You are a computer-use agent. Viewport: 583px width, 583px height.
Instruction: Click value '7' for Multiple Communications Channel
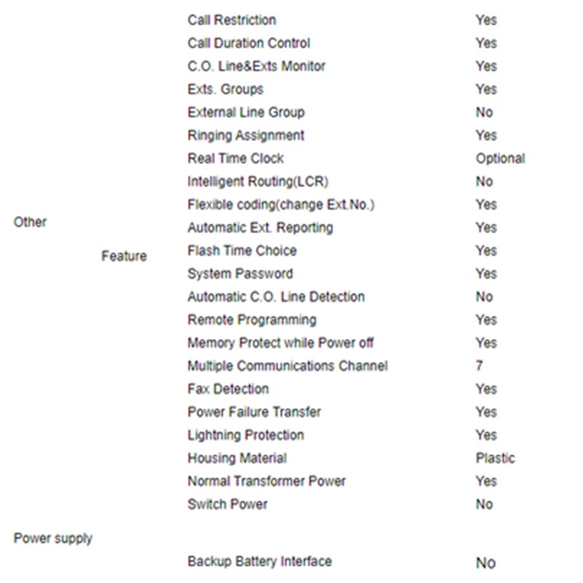479,366
